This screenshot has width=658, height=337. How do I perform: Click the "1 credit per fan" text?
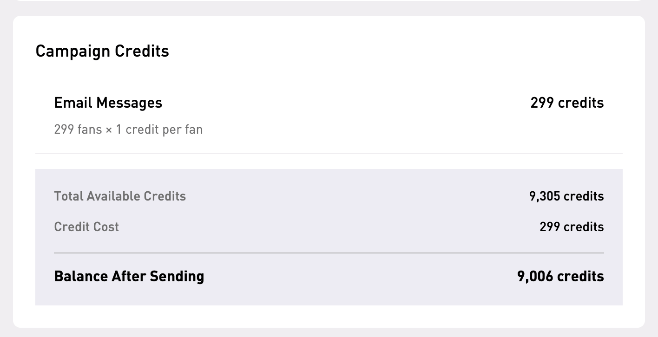tap(159, 129)
